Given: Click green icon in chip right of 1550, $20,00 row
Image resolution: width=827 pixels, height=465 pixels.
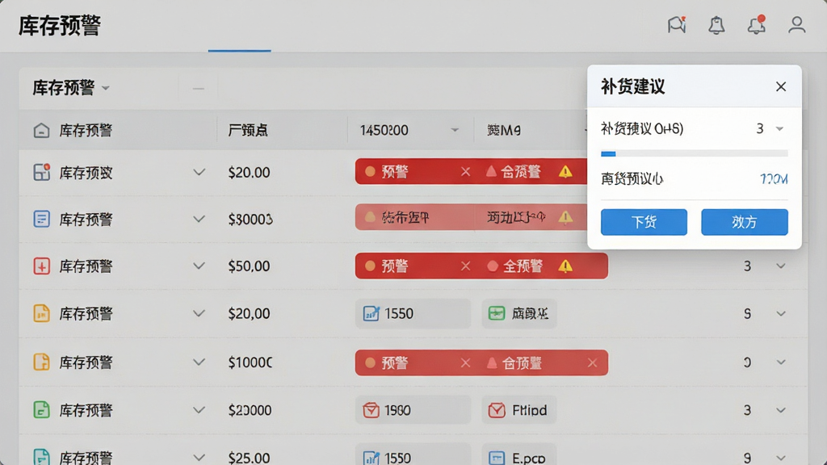Looking at the screenshot, I should coord(497,314).
